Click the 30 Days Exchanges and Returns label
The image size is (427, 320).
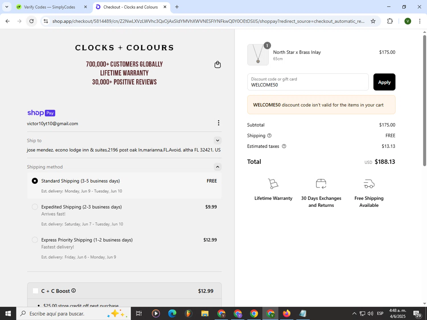321,202
